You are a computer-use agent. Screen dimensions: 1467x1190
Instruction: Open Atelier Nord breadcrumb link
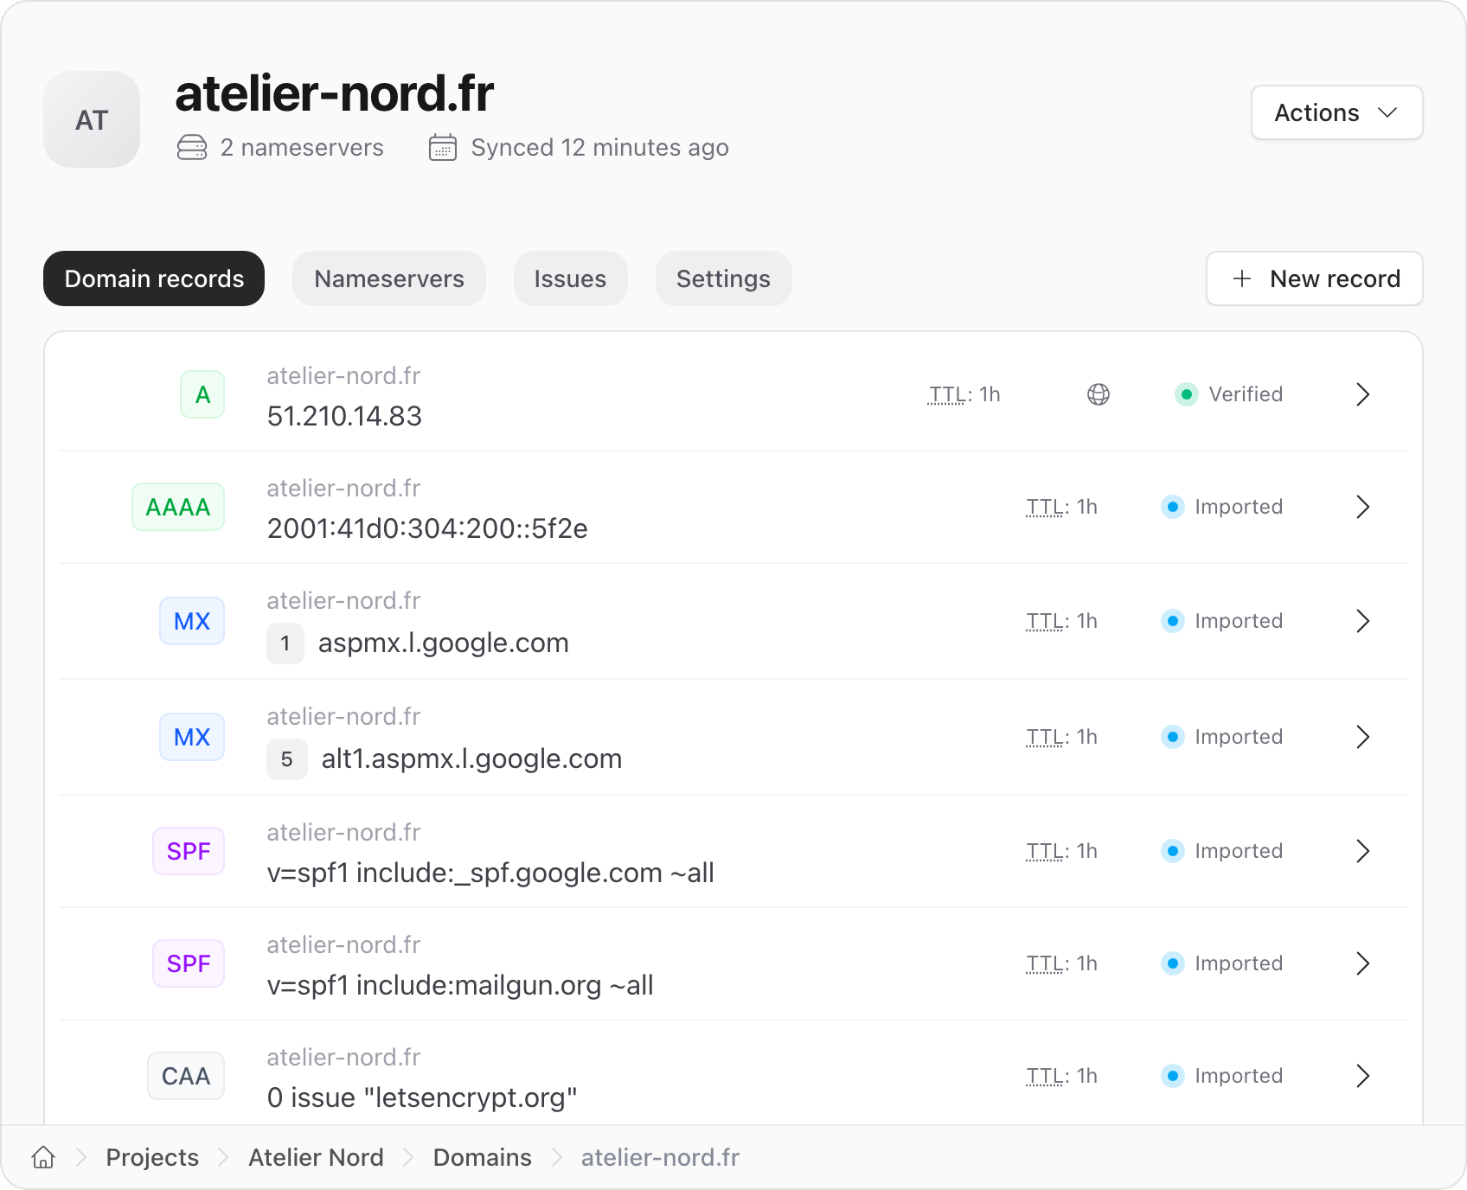pyautogui.click(x=316, y=1157)
